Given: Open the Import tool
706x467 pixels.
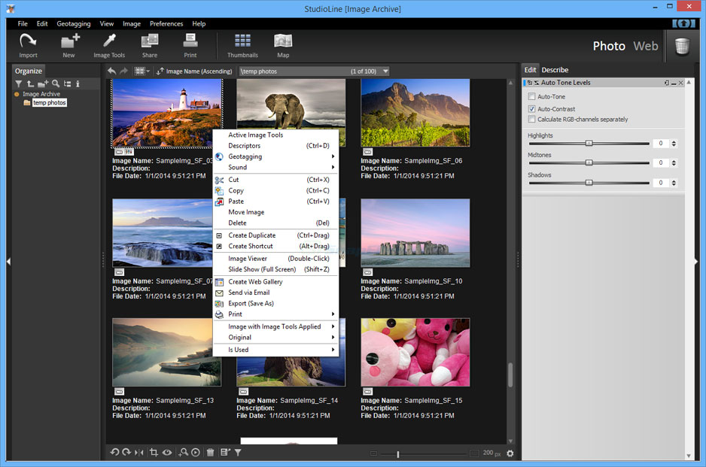Looking at the screenshot, I should tap(28, 45).
